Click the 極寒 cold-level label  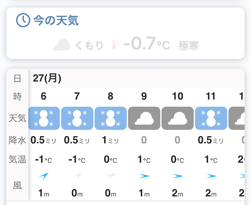pos(189,46)
